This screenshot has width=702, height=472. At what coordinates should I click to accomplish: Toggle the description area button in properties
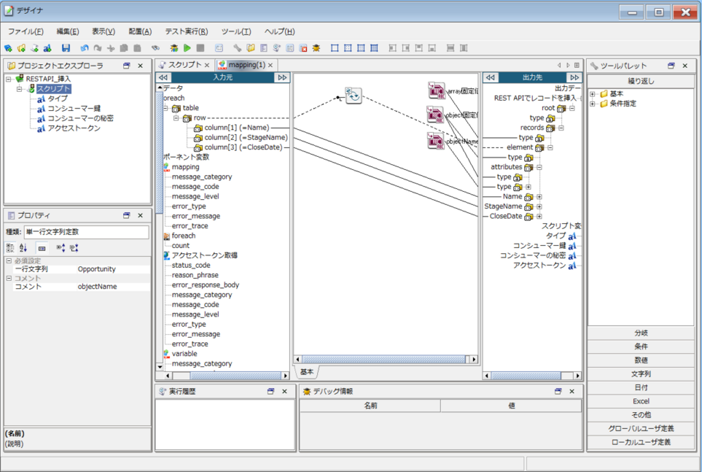tap(42, 248)
